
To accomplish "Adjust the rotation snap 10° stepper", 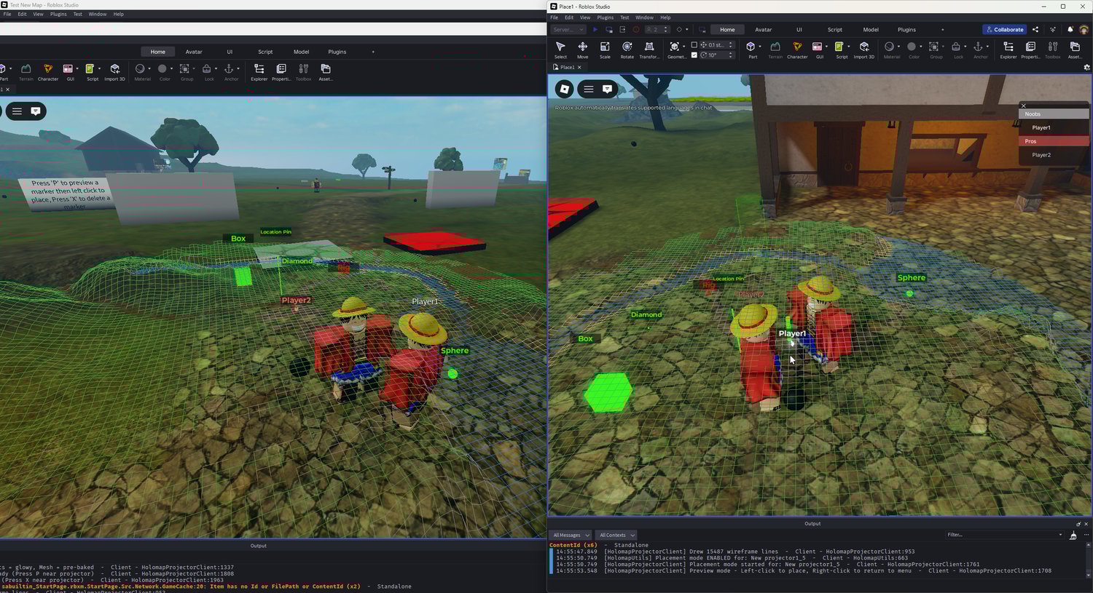I will 731,55.
